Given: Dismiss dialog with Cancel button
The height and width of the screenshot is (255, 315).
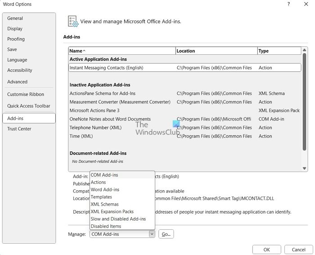Looking at the screenshot, I should [298, 250].
